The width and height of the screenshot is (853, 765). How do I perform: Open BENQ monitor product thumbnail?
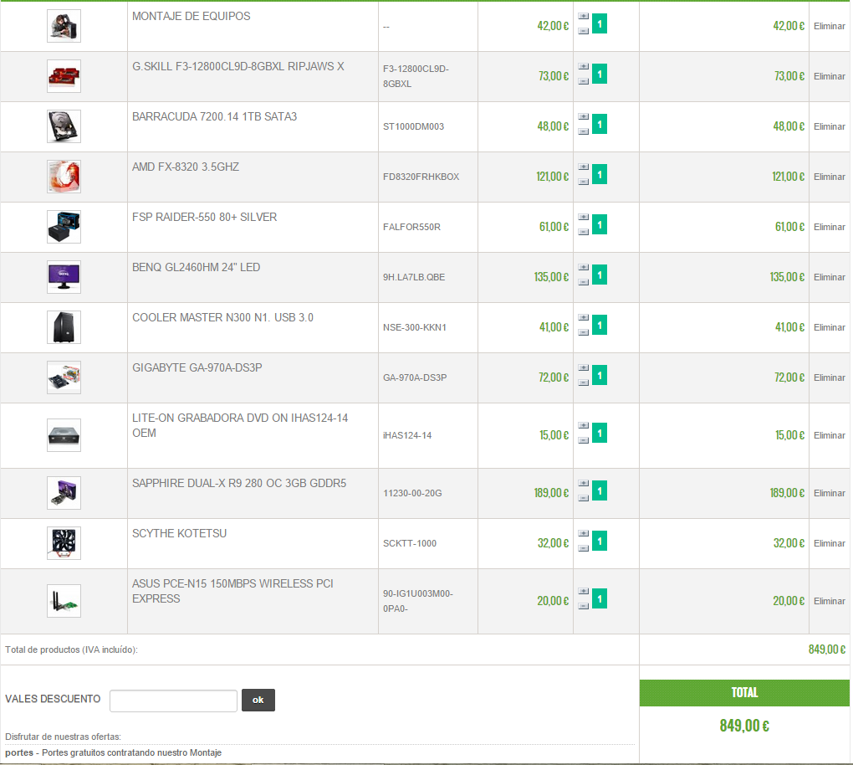point(64,276)
